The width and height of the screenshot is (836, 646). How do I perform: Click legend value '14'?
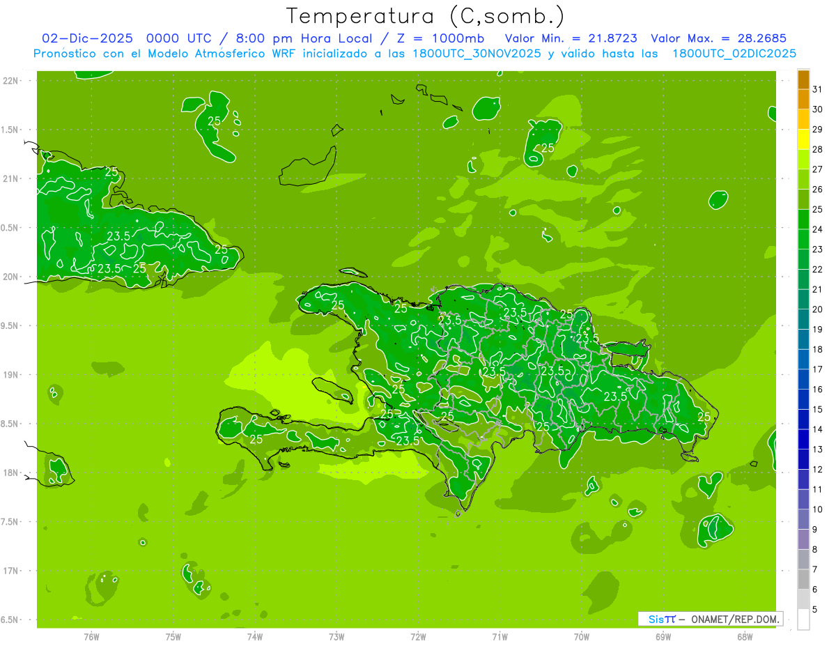click(817, 429)
